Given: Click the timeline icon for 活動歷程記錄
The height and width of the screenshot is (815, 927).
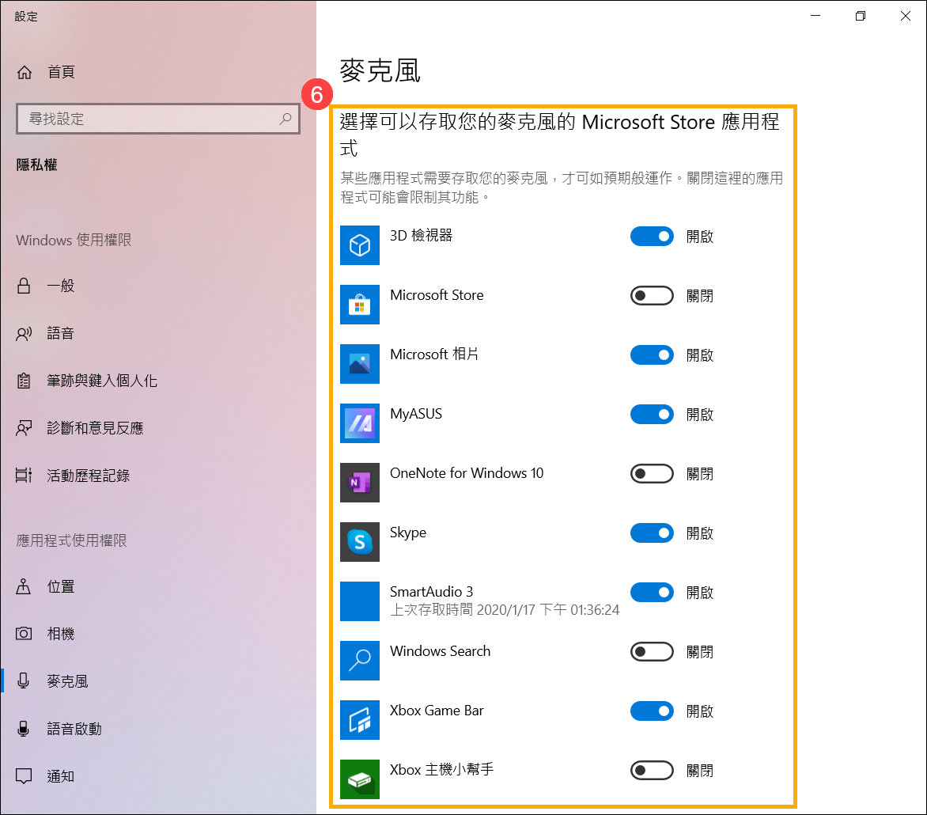Looking at the screenshot, I should (x=24, y=475).
